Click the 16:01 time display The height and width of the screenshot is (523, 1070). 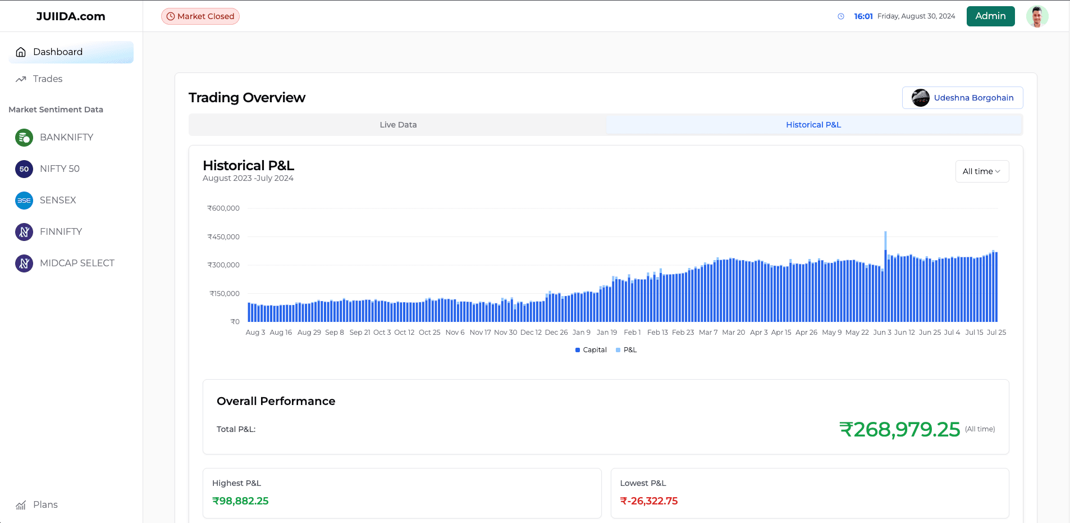point(863,16)
